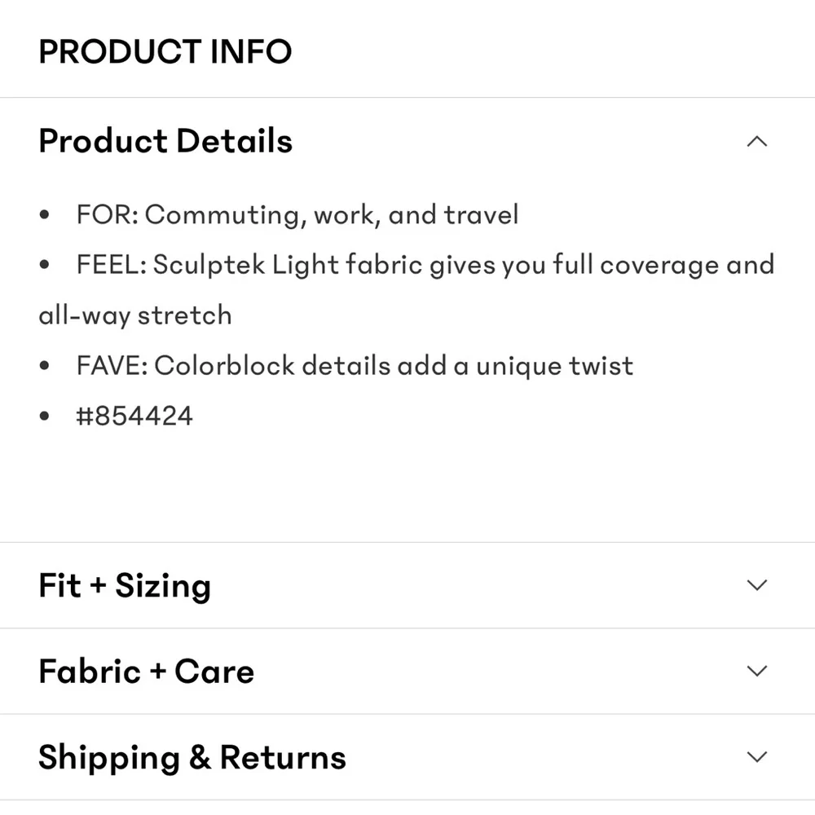Click the Fabric + Care down chevron
The width and height of the screenshot is (815, 815).
tap(756, 672)
